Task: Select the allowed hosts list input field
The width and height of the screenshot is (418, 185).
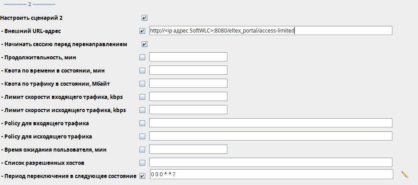Action: 270,163
